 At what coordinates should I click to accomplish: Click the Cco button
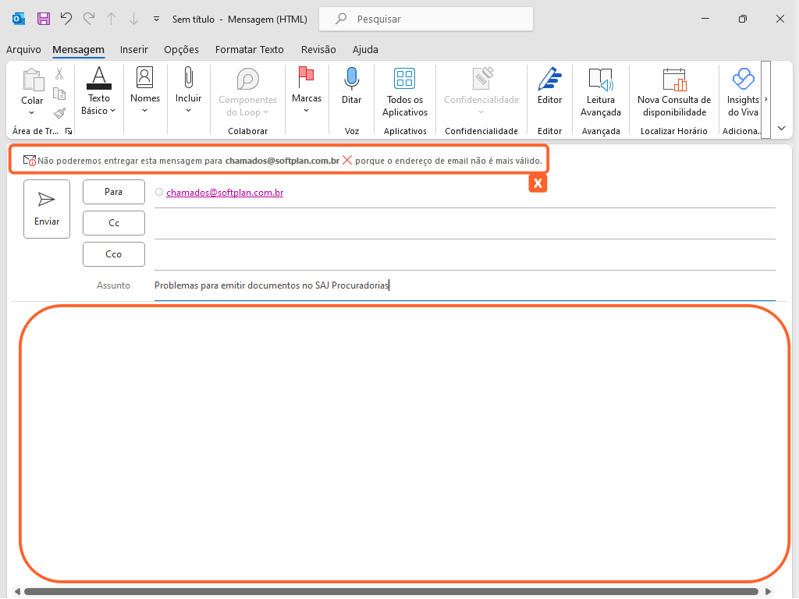[x=114, y=254]
